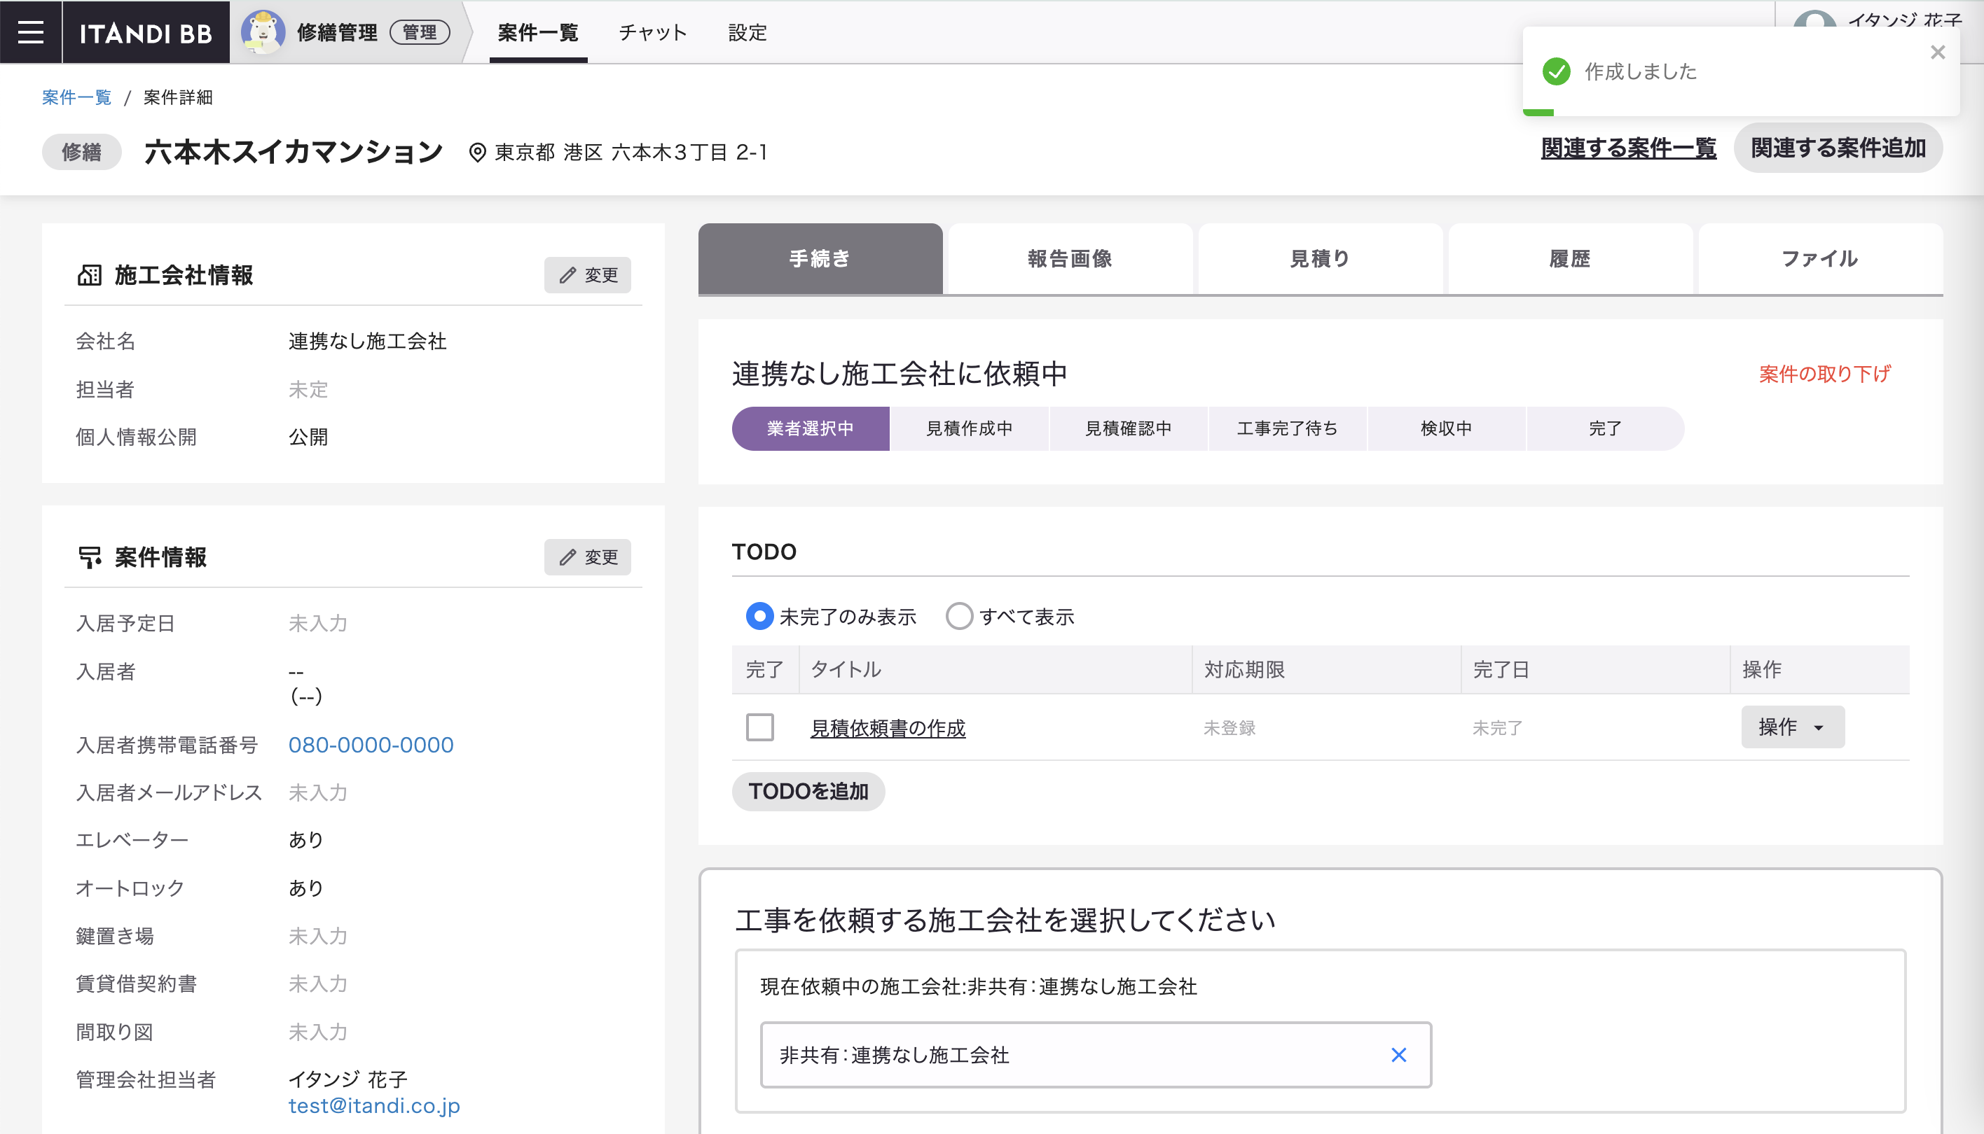This screenshot has height=1134, width=1984.
Task: Open the hamburger menu icon
Action: tap(30, 32)
